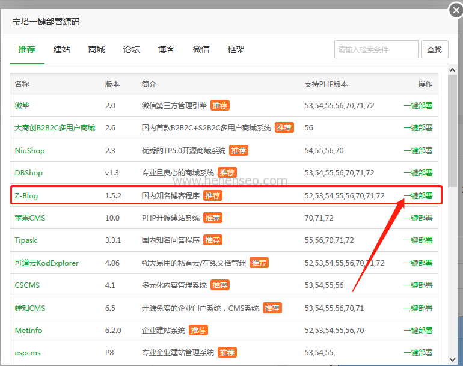Open the 苹果CMS name link
This screenshot has height=366, width=463.
point(30,218)
